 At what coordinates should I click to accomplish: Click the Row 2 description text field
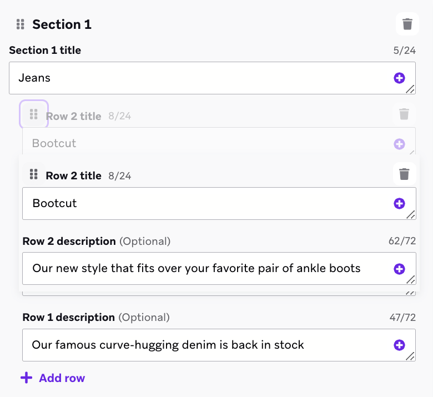tap(205, 269)
